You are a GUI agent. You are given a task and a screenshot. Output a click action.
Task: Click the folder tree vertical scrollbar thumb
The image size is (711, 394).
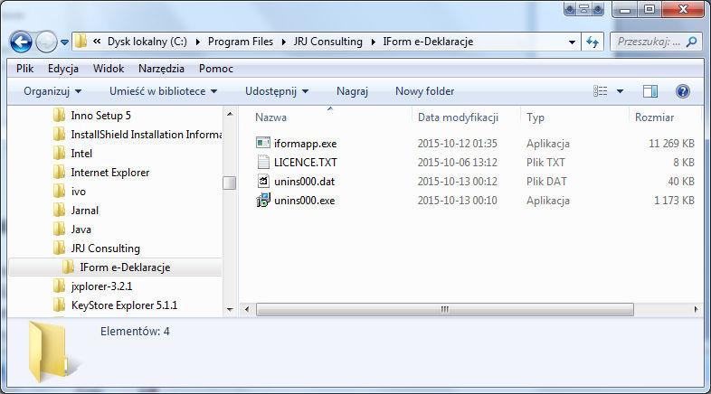(230, 183)
